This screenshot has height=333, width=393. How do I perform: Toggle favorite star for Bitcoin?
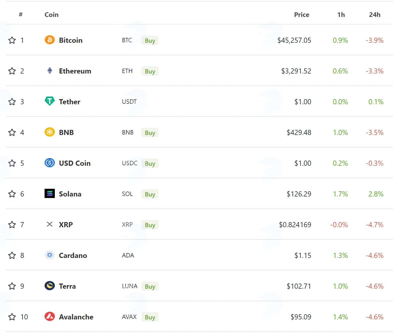click(12, 40)
